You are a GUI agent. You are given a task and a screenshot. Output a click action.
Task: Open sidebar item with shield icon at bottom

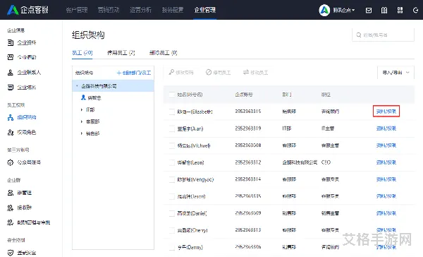click(x=22, y=253)
